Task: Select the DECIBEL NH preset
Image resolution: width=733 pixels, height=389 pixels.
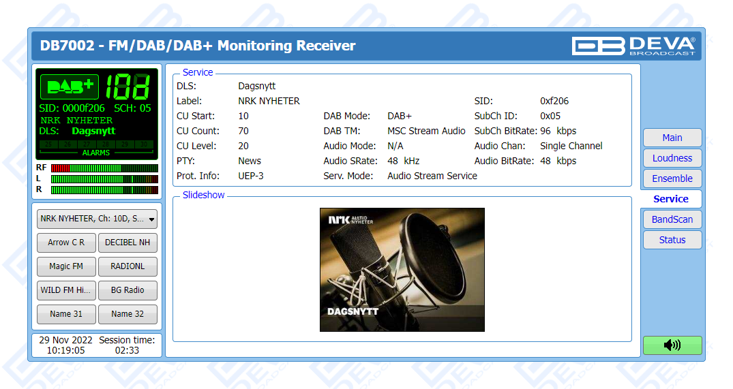Action: pyautogui.click(x=128, y=243)
